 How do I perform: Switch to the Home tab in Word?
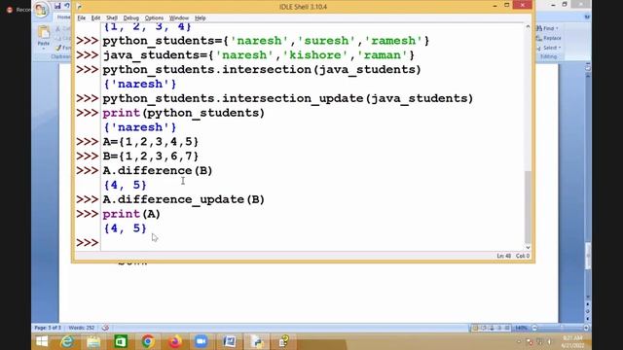pyautogui.click(x=62, y=17)
